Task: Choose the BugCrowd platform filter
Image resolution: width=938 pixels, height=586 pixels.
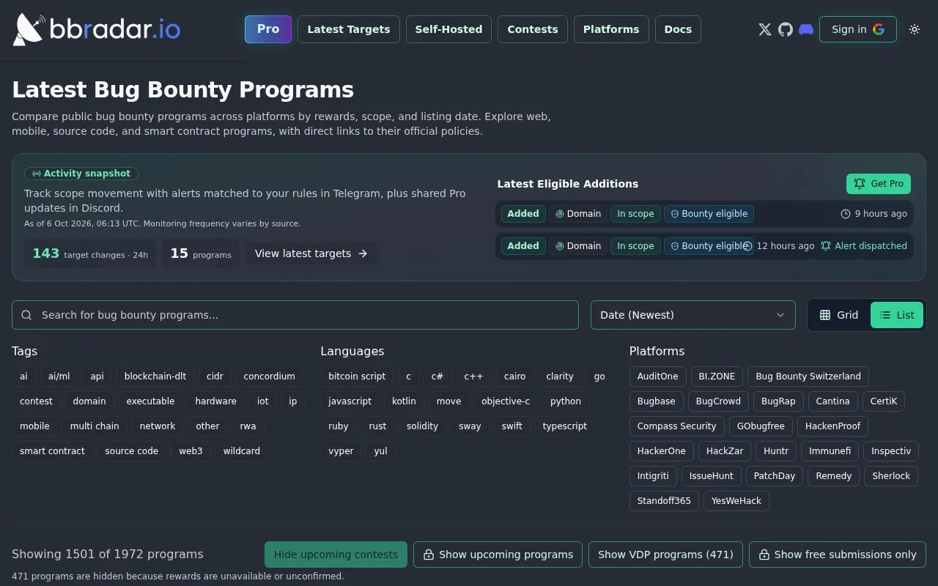Action: [718, 401]
